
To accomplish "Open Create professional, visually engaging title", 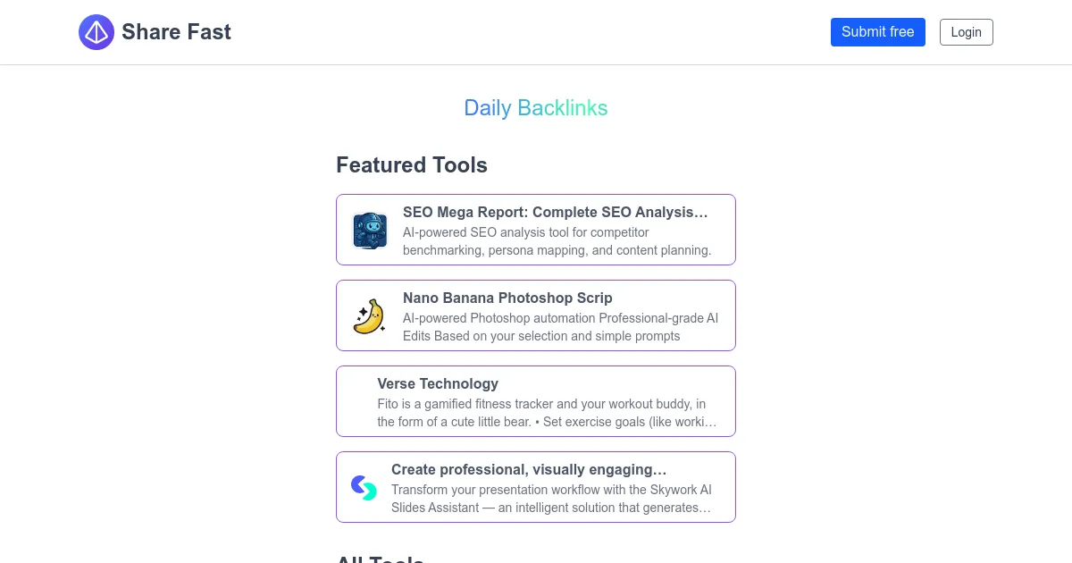I will (x=529, y=470).
